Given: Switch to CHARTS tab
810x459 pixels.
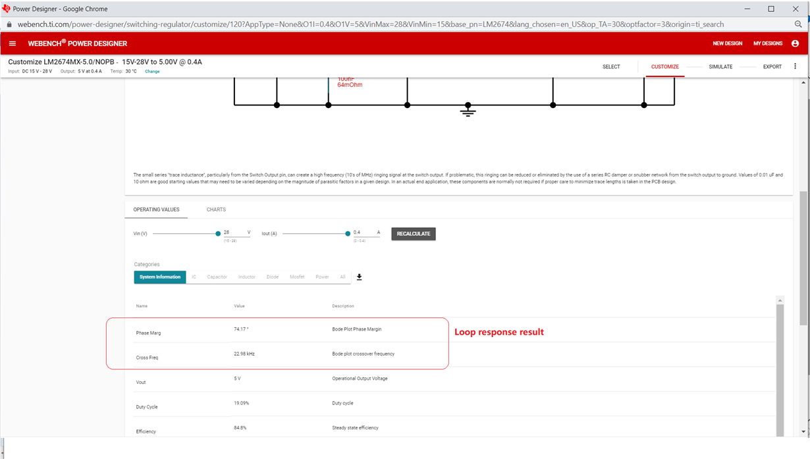Looking at the screenshot, I should [216, 209].
